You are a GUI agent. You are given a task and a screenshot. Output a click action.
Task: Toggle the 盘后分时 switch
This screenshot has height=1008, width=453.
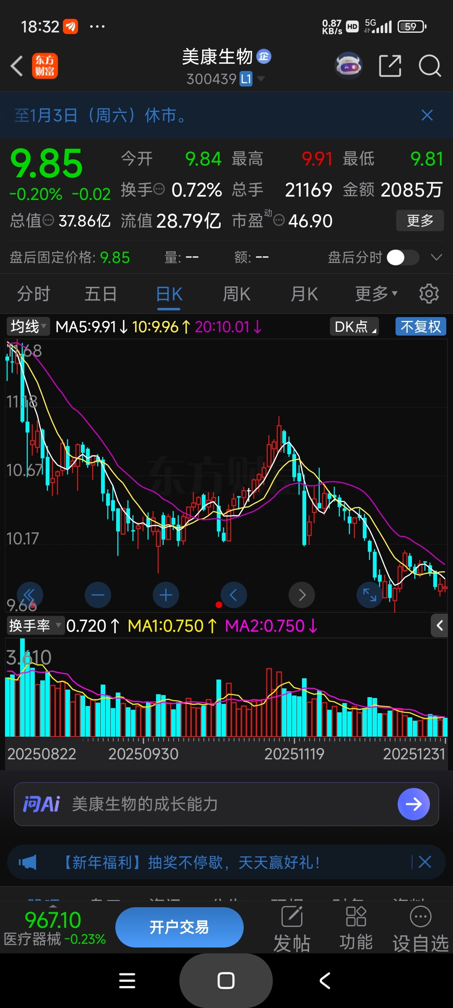tap(403, 257)
